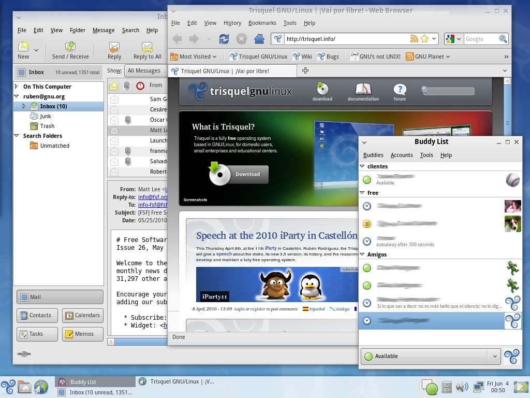Expand On This Computer folder tree
This screenshot has height=398, width=530.
coord(17,87)
